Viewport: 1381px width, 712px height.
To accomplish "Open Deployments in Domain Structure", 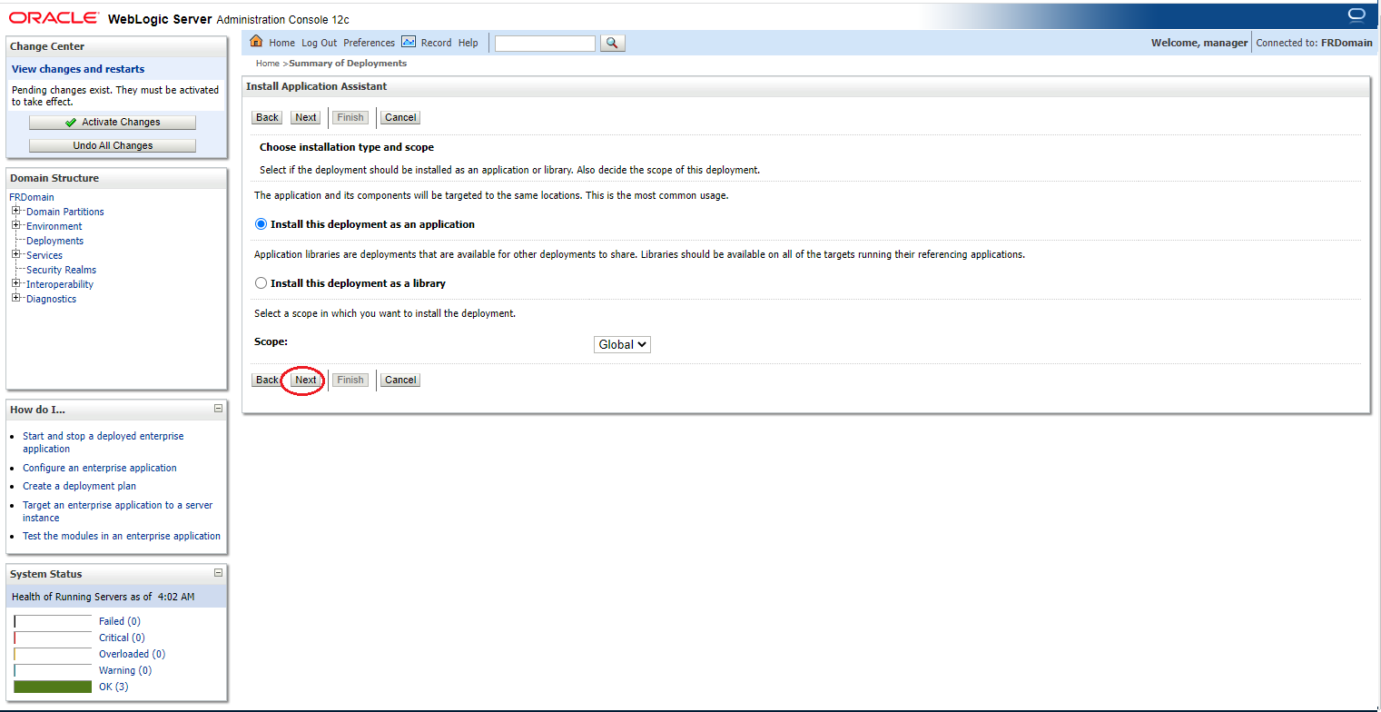I will click(54, 241).
